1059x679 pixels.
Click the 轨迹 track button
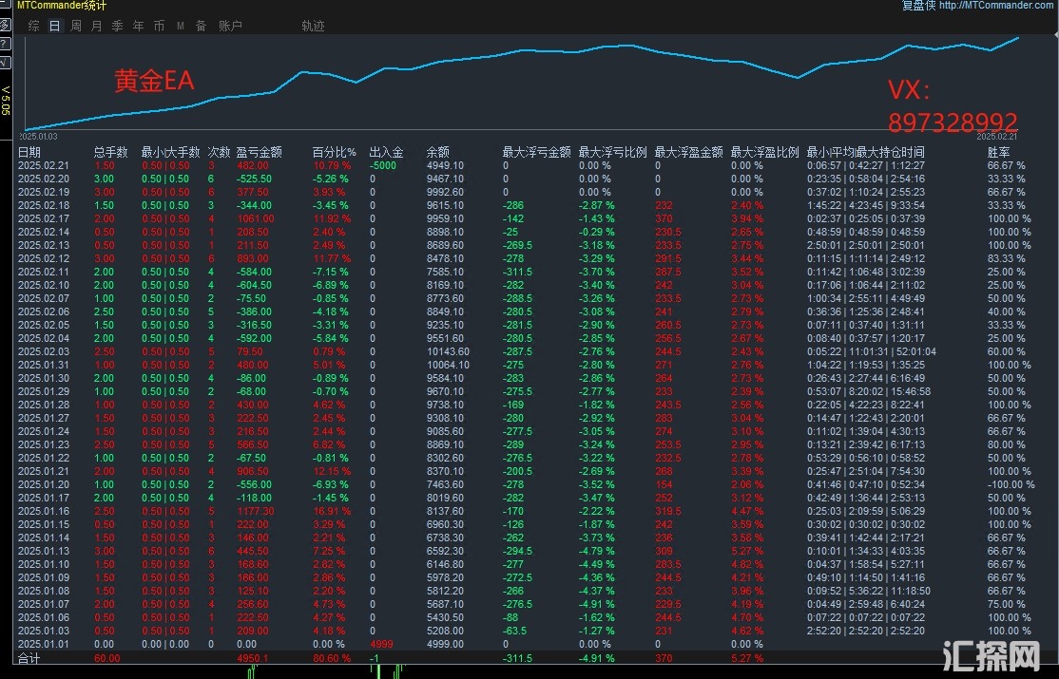tap(313, 26)
